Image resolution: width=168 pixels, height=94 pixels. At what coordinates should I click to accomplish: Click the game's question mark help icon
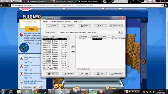(144, 20)
